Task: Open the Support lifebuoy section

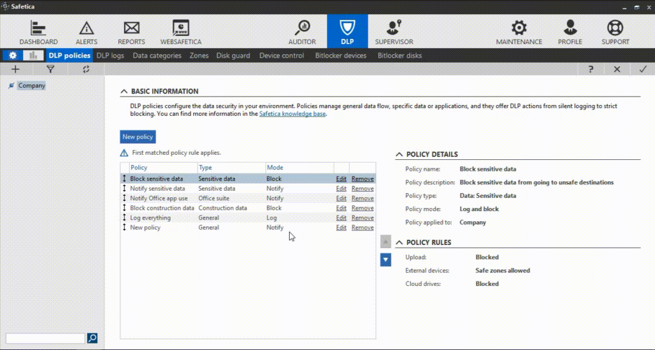Action: tap(615, 32)
